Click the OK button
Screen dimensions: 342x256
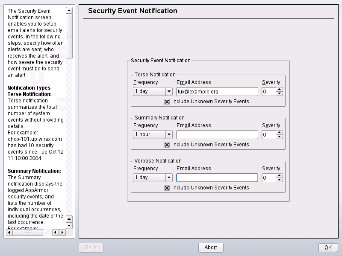(x=328, y=247)
